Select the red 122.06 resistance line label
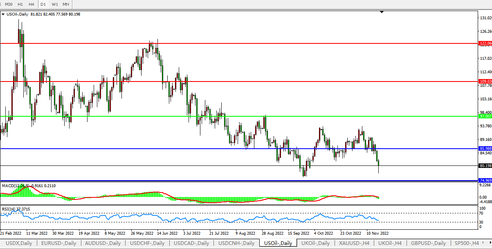The height and width of the screenshot is (249, 492). tap(485, 43)
